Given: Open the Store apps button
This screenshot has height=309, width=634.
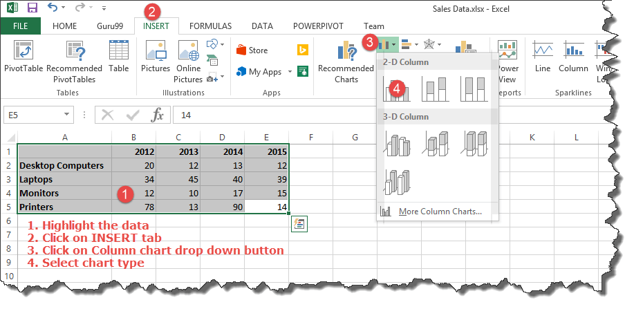Looking at the screenshot, I should 252,50.
